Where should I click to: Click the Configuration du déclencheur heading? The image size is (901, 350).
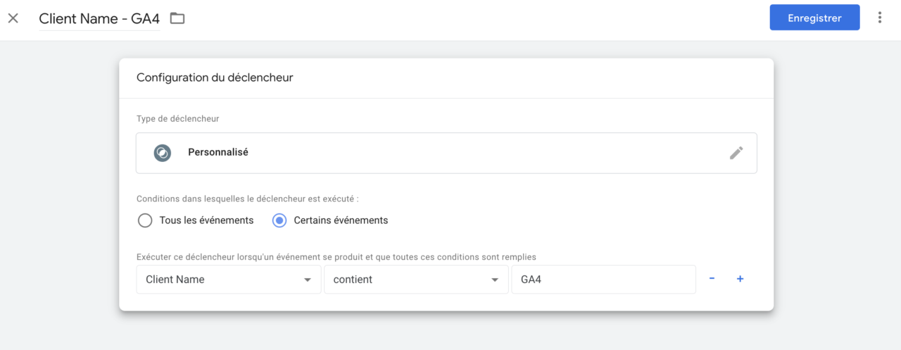coord(215,77)
